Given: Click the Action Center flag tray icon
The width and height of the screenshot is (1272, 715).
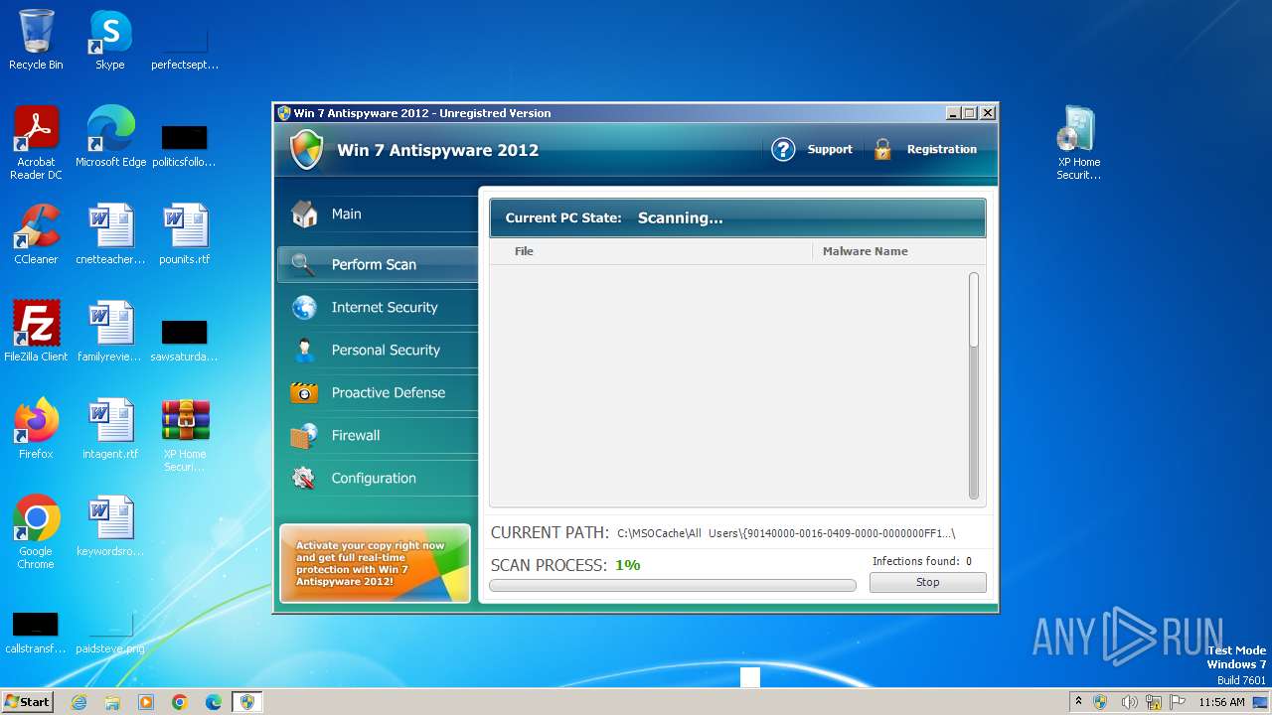Looking at the screenshot, I should (x=1180, y=702).
